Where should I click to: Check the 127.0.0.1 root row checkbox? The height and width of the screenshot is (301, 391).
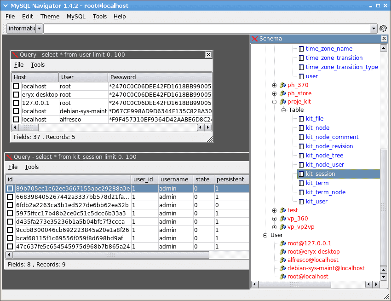coord(16,103)
